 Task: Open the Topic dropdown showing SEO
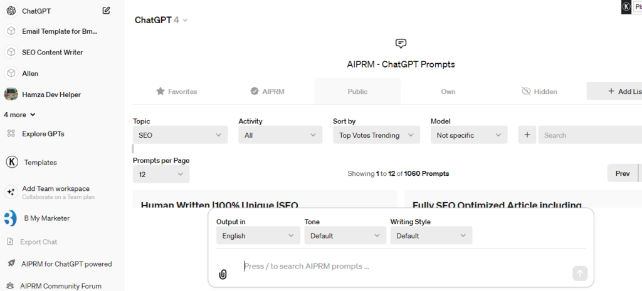coord(181,135)
